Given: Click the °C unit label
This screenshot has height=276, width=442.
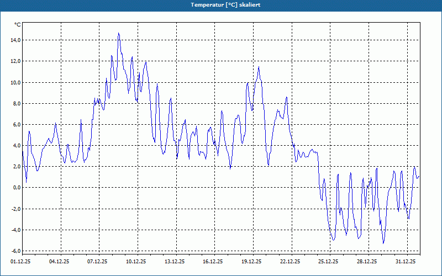Looking at the screenshot, I should pos(18,25).
